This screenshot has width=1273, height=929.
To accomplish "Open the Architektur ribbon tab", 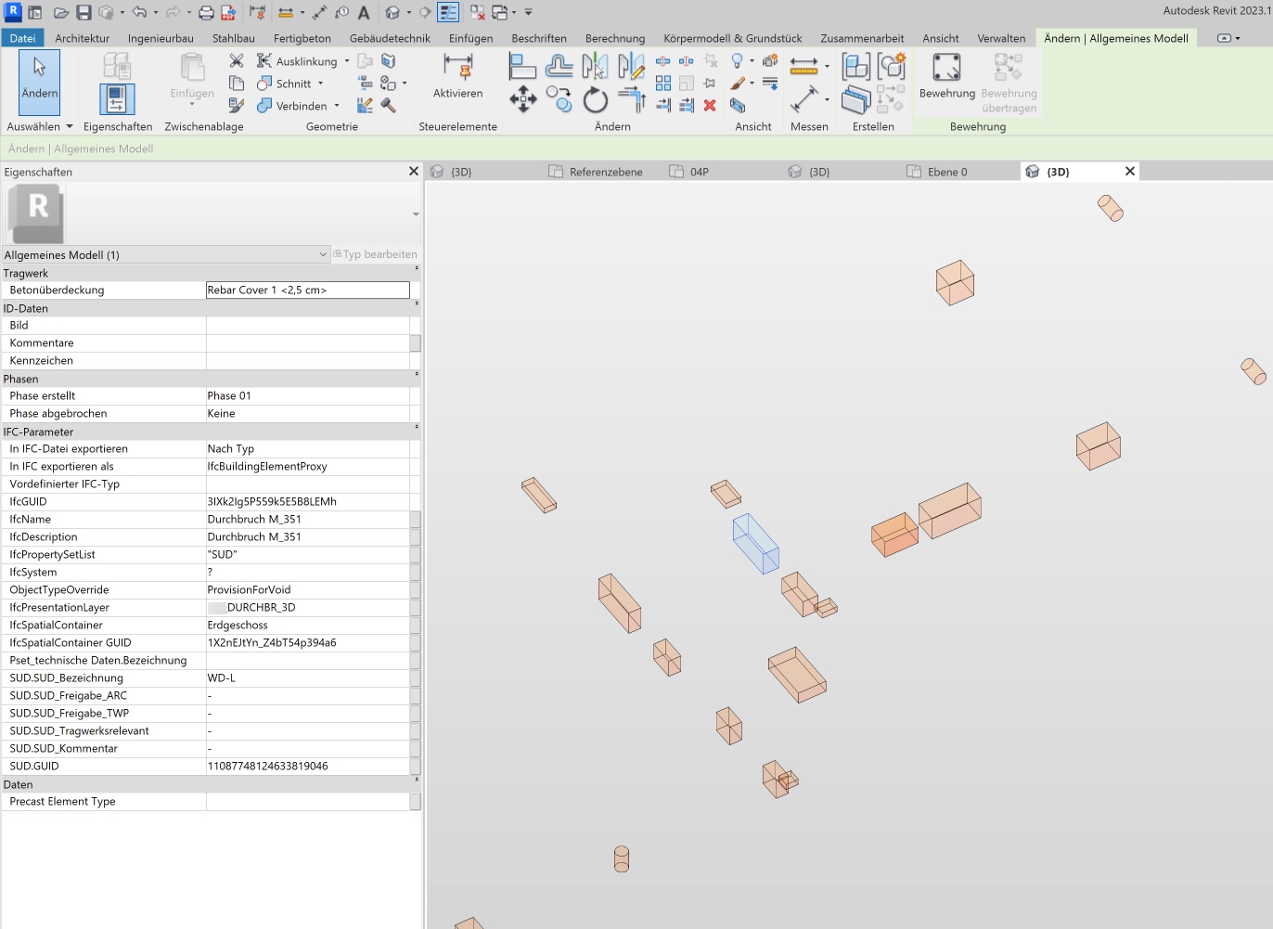I will coord(83,38).
